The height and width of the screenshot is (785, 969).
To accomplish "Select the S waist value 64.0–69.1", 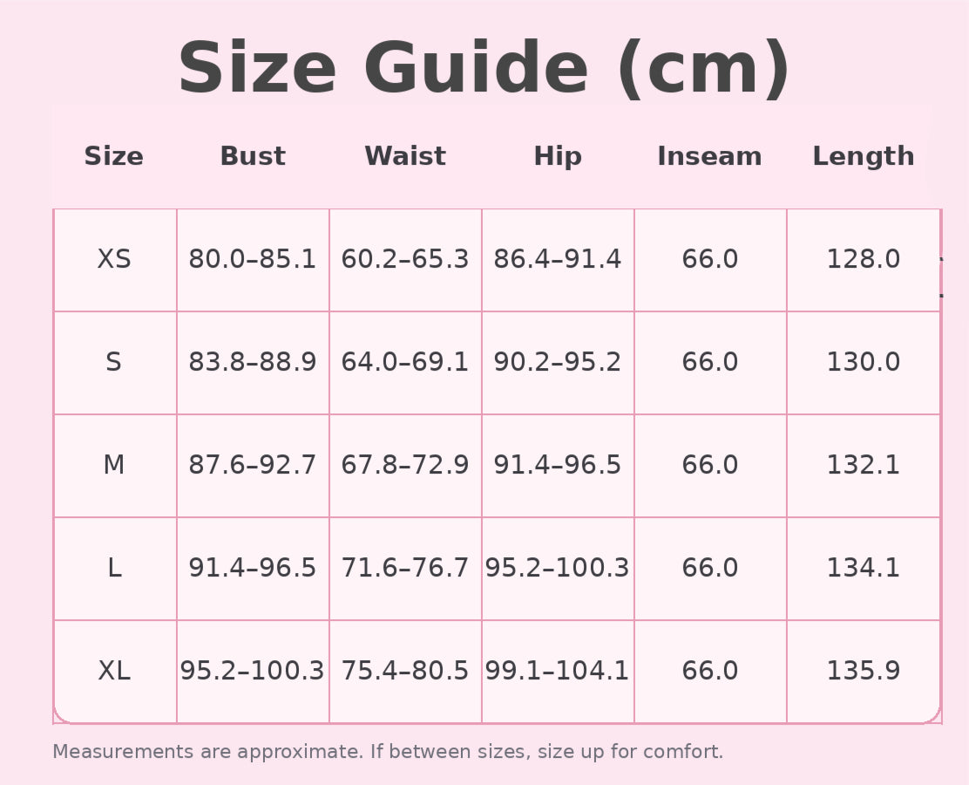I will pyautogui.click(x=405, y=363).
